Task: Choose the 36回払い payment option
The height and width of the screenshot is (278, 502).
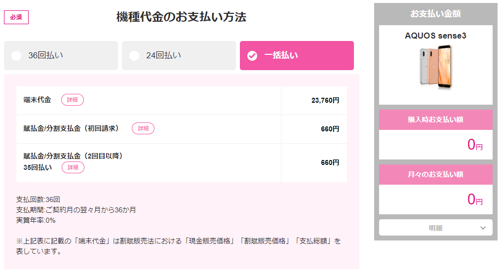Action: [x=61, y=55]
